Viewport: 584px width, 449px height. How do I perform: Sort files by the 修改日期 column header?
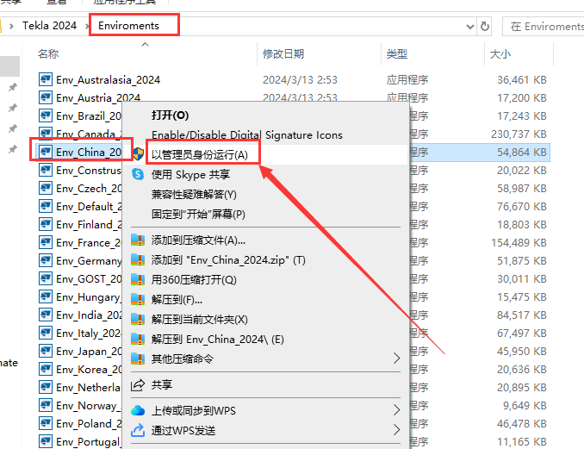[283, 54]
